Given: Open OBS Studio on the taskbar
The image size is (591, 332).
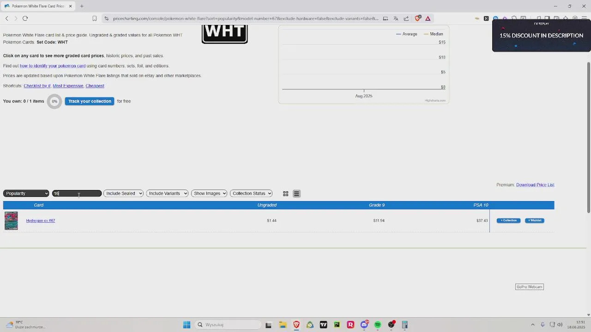Looking at the screenshot, I should point(392,325).
